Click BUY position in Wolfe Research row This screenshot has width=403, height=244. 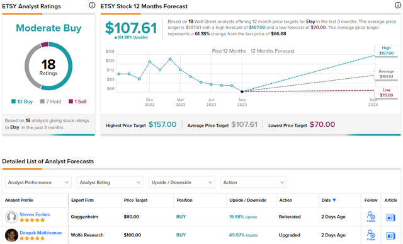pos(181,235)
